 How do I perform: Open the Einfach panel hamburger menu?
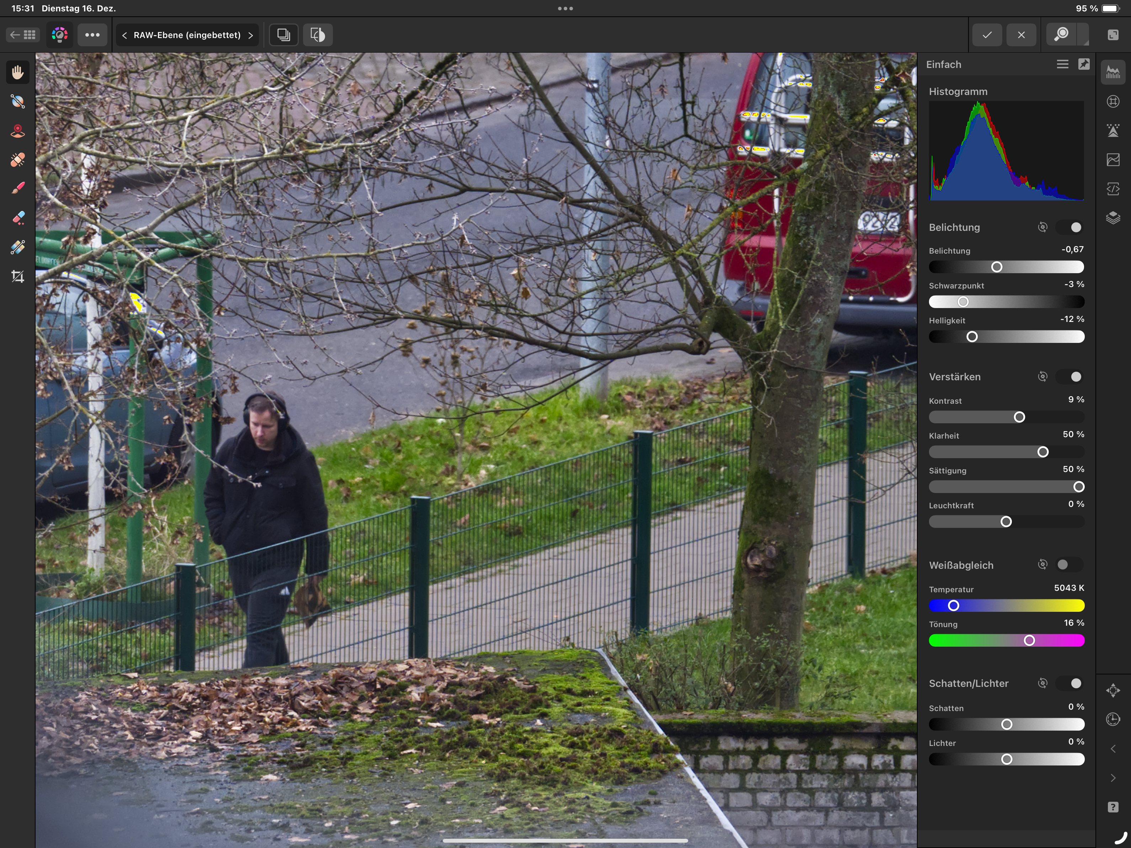(1062, 64)
